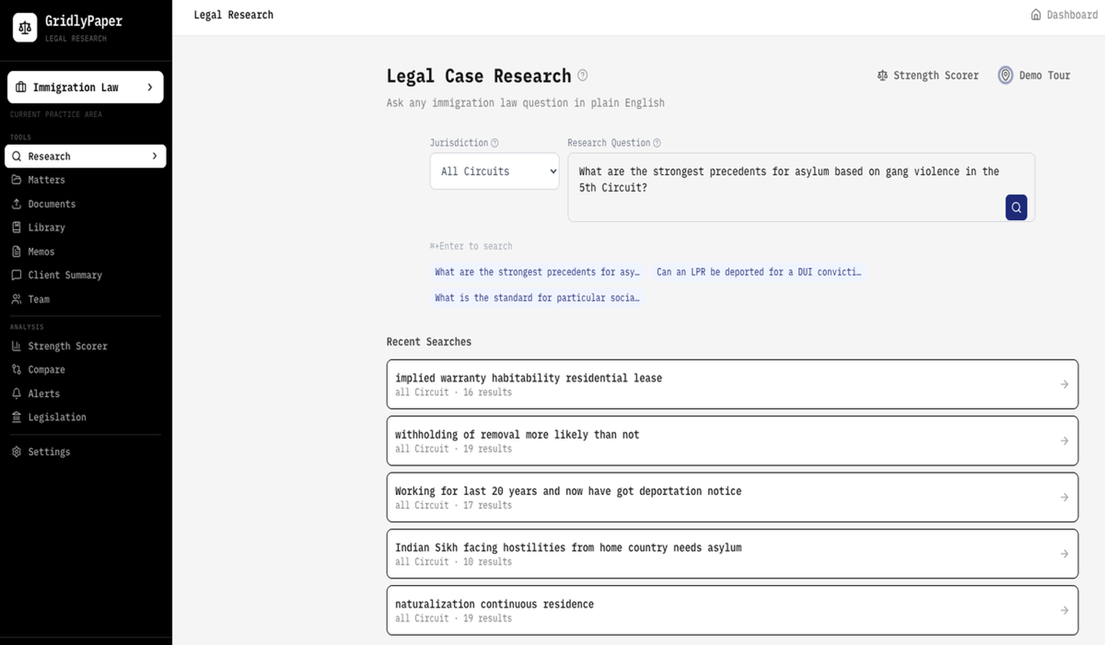This screenshot has width=1105, height=645.
Task: Click the building icon next to Legislation
Action: click(x=17, y=417)
